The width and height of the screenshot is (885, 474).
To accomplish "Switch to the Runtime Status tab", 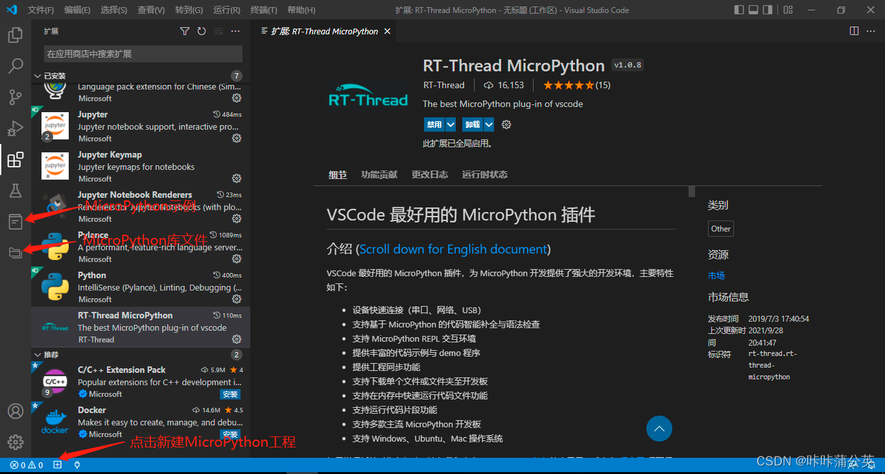I will pyautogui.click(x=485, y=174).
